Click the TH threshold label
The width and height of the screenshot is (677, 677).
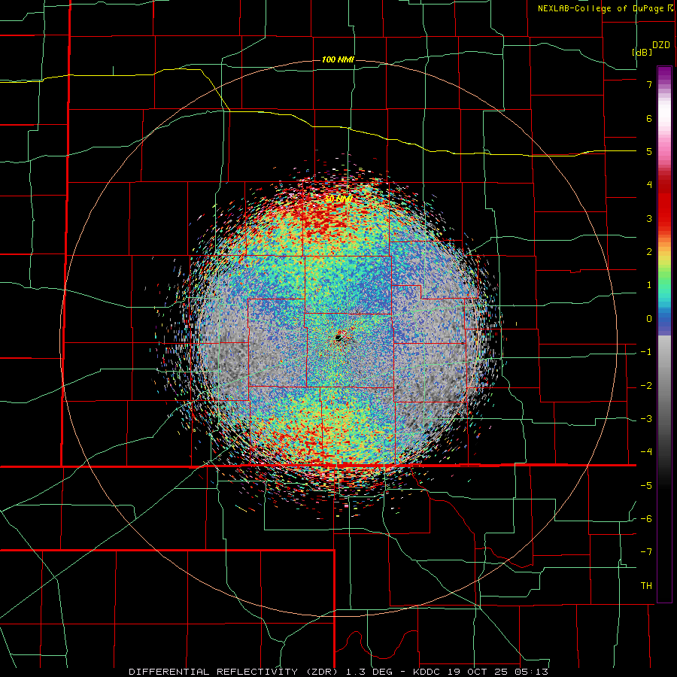coord(646,586)
